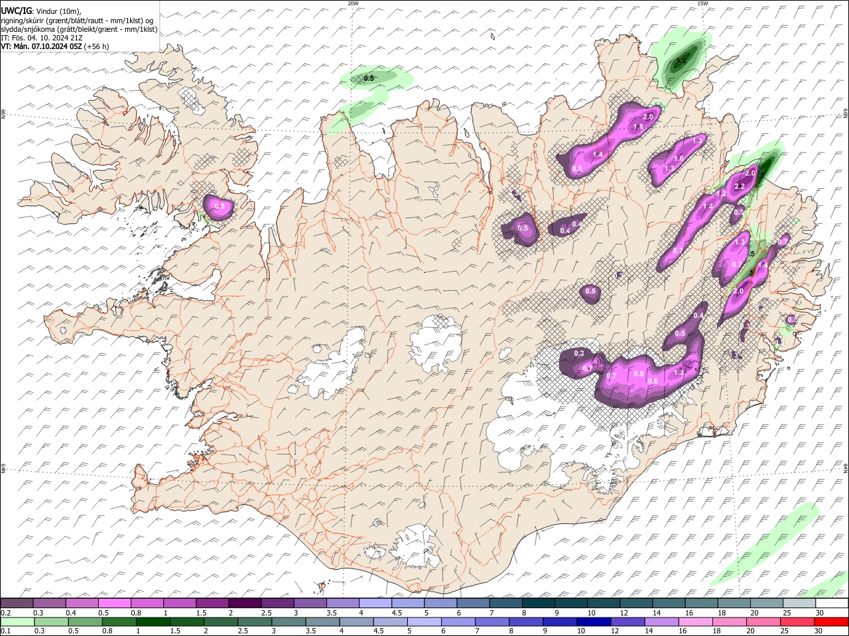Click the 1.6 precipitation value
This screenshot has width=849, height=636.
click(679, 158)
